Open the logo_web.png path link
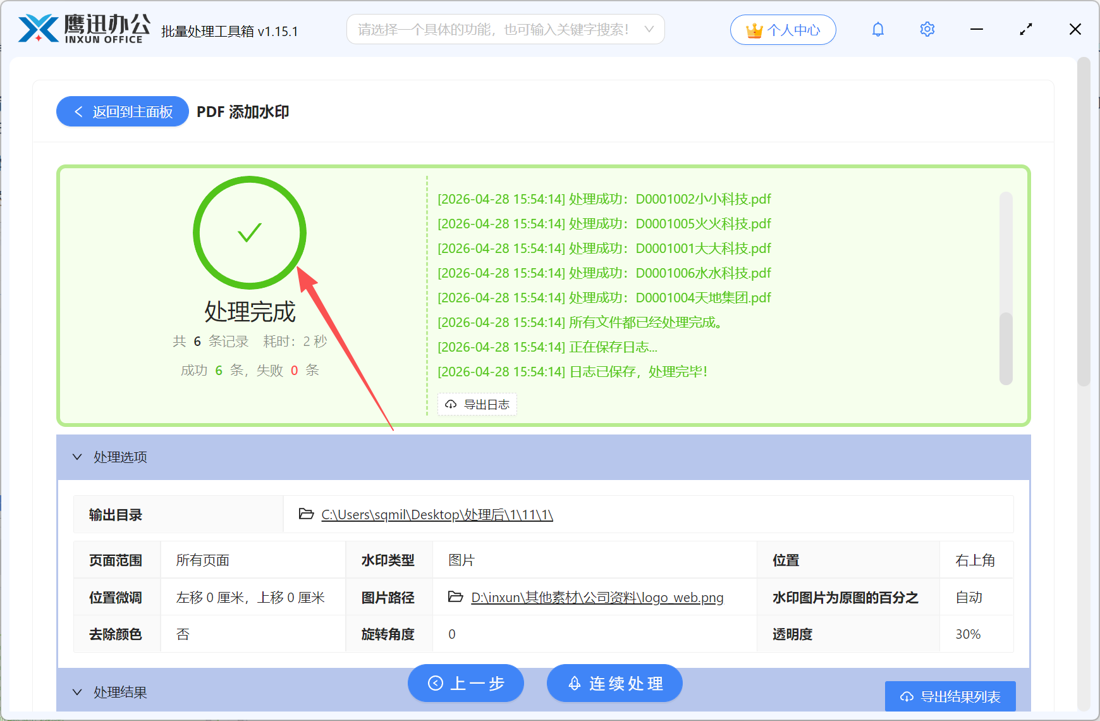 tap(597, 597)
